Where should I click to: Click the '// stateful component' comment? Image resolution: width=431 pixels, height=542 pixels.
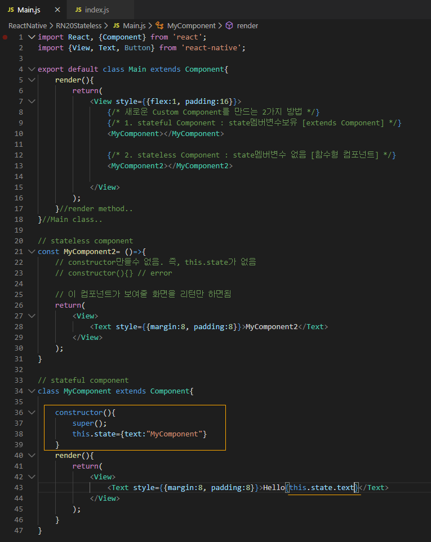[83, 380]
